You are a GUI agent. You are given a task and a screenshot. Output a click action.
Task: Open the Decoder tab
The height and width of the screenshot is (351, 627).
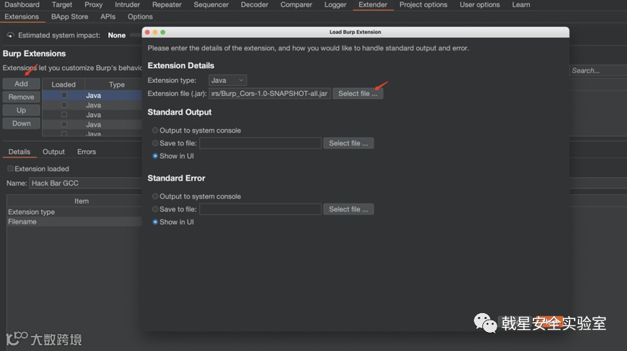click(255, 5)
